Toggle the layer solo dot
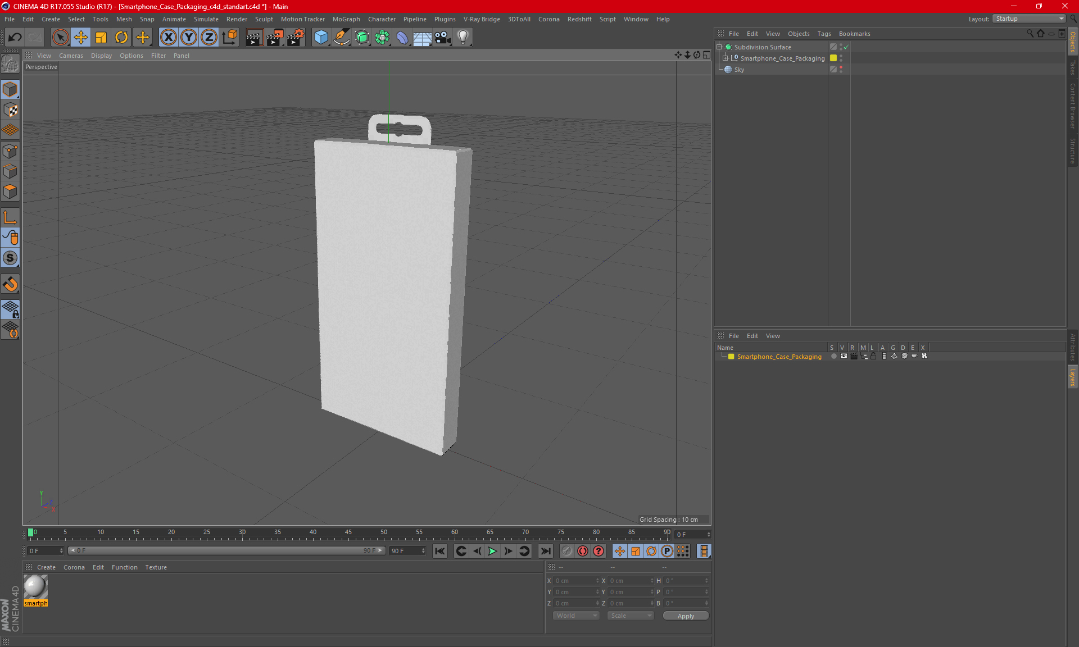1079x647 pixels. coord(834,357)
